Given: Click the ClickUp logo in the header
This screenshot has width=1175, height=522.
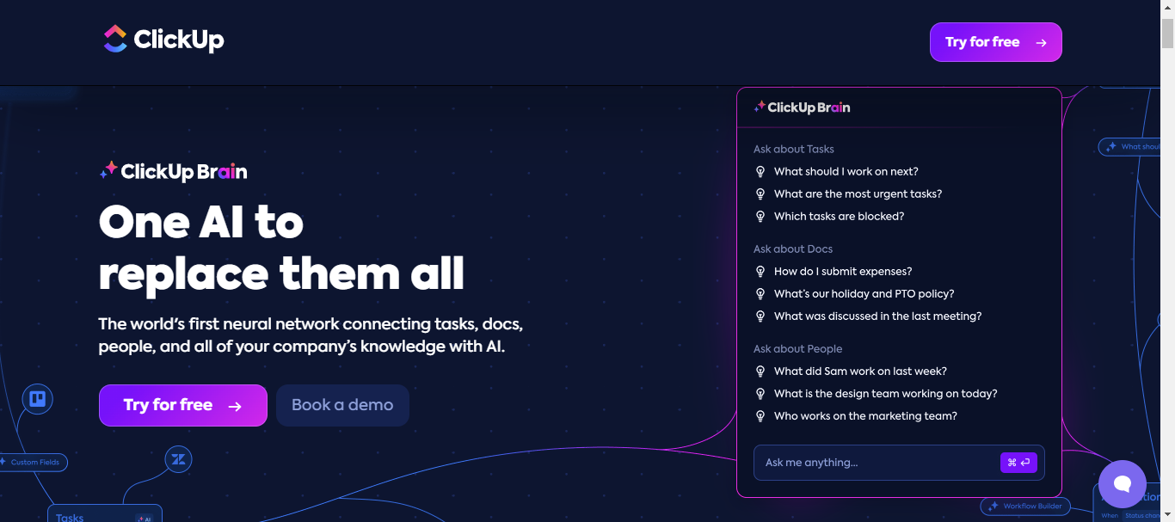Looking at the screenshot, I should click(163, 40).
